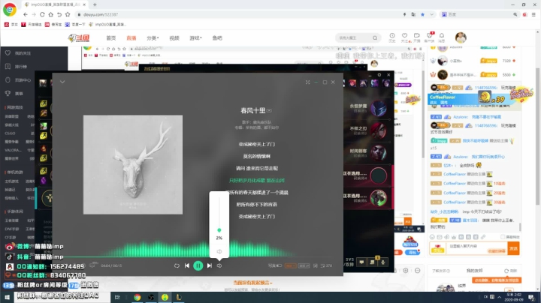Open the playlist queue icon showing 370
The height and width of the screenshot is (303, 541).
click(x=326, y=265)
